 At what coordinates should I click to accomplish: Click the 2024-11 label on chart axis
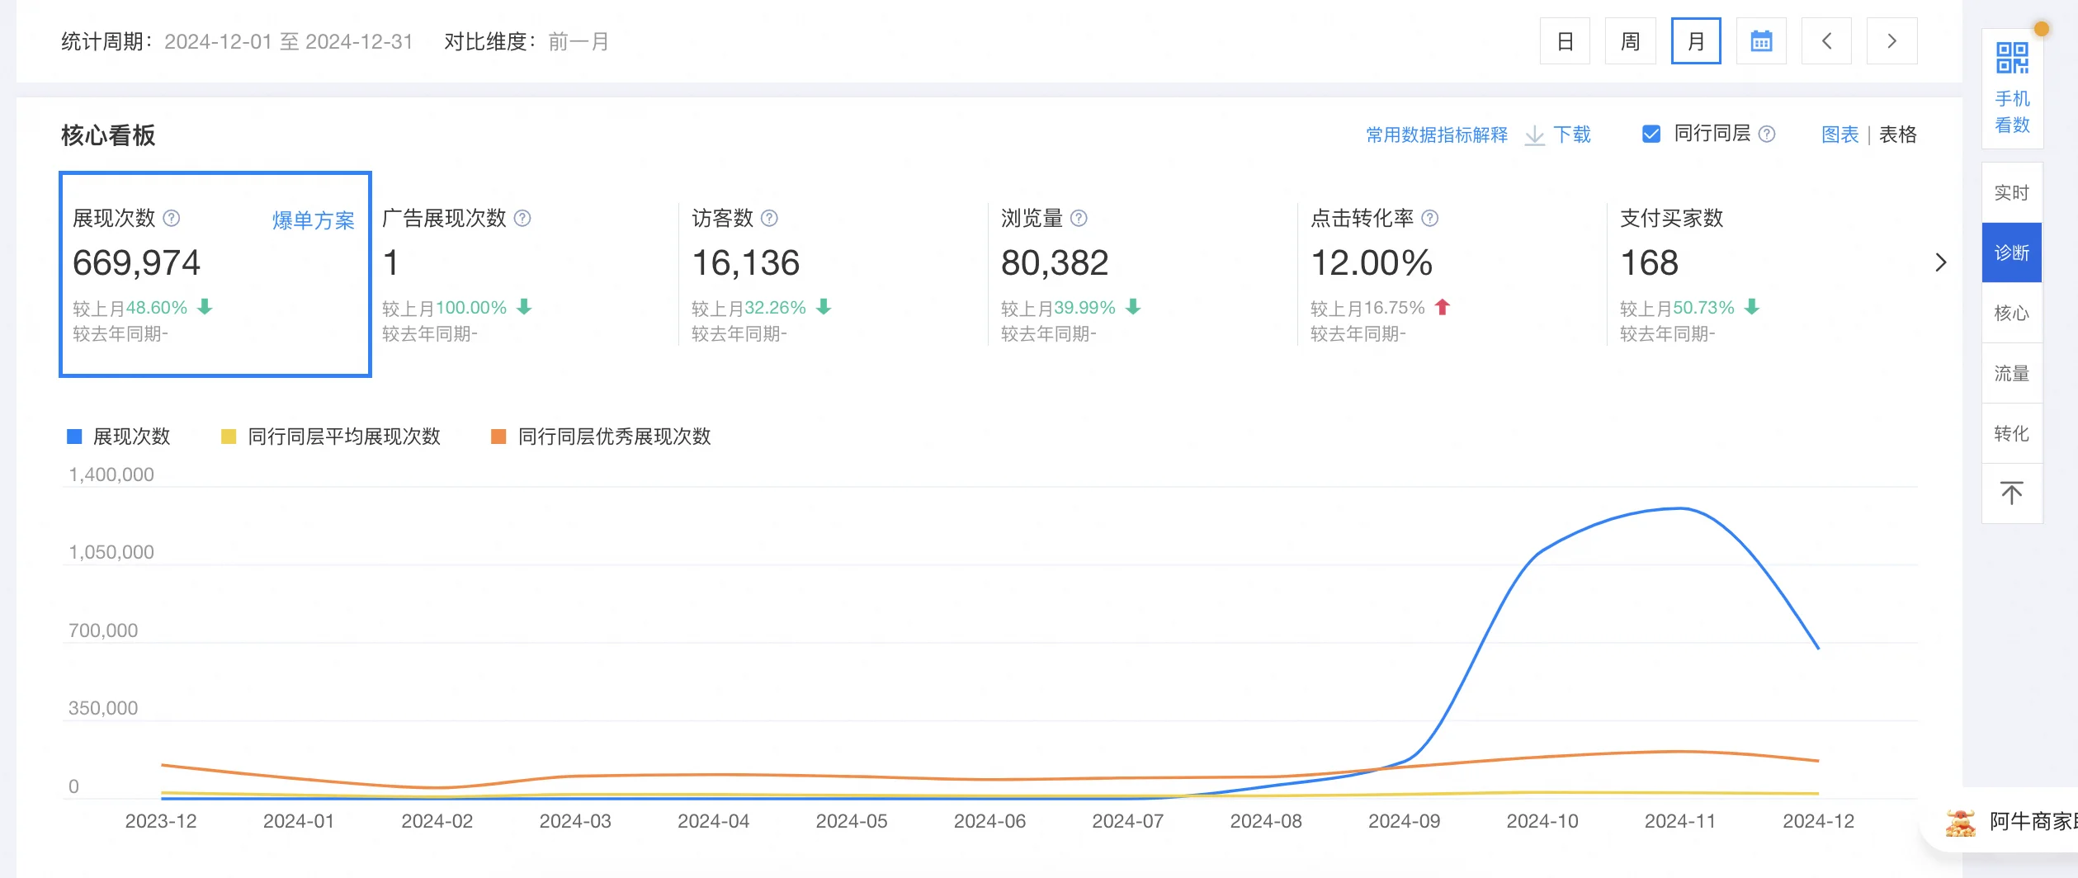coord(1680,822)
